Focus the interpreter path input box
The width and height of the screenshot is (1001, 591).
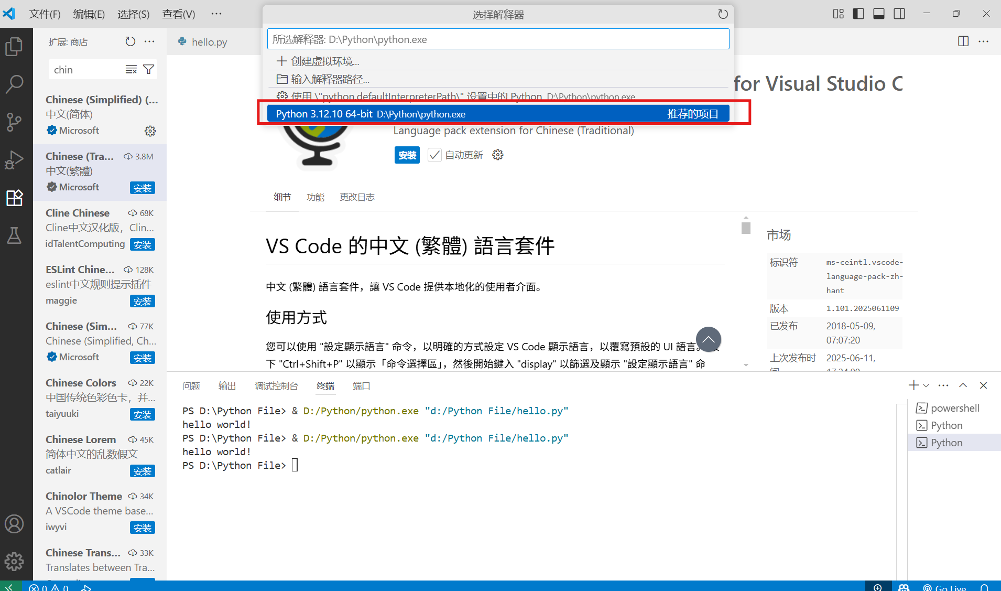tap(498, 39)
